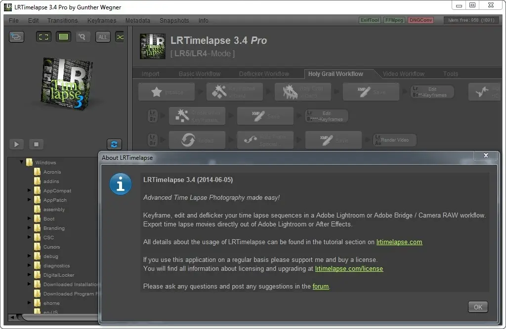
Task: Click the Initialize star button
Action: tap(167, 92)
